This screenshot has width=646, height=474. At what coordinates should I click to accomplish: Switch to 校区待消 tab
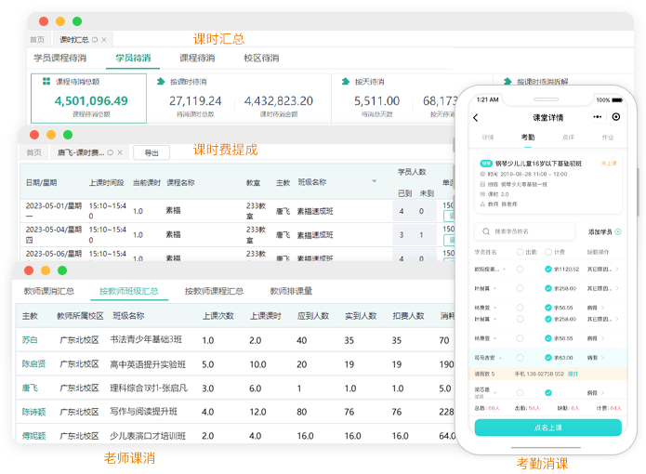[261, 58]
